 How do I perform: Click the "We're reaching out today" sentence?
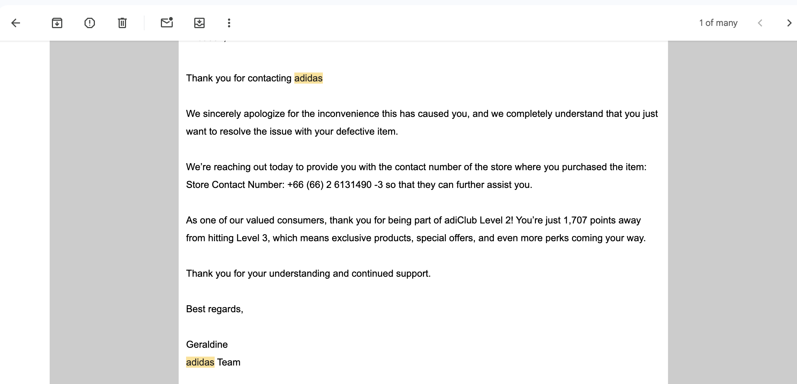point(416,167)
